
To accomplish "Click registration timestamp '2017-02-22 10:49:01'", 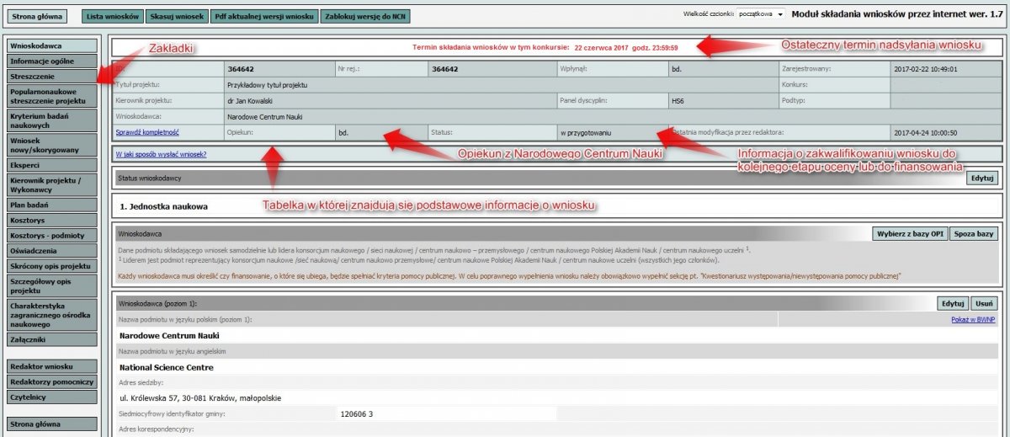I will pyautogui.click(x=928, y=70).
